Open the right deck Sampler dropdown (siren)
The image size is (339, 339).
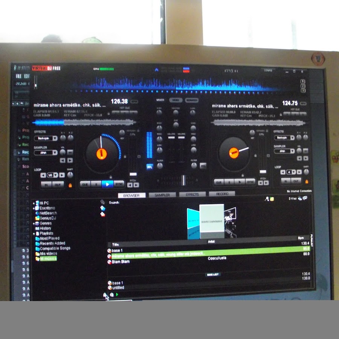click(284, 151)
